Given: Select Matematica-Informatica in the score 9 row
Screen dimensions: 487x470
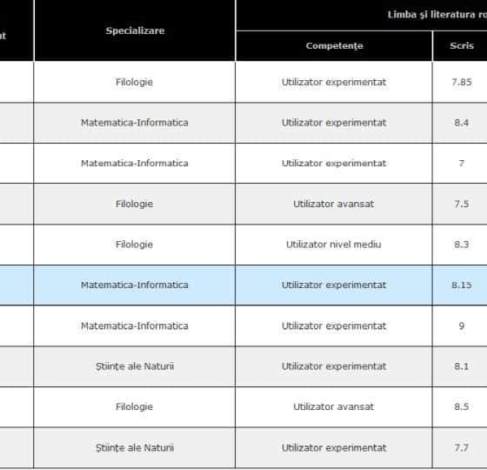Looking at the screenshot, I should pos(135,326).
